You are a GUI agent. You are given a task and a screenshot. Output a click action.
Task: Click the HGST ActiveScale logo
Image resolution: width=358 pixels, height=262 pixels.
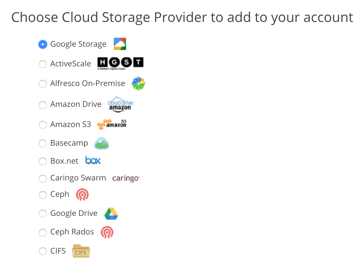pos(120,63)
